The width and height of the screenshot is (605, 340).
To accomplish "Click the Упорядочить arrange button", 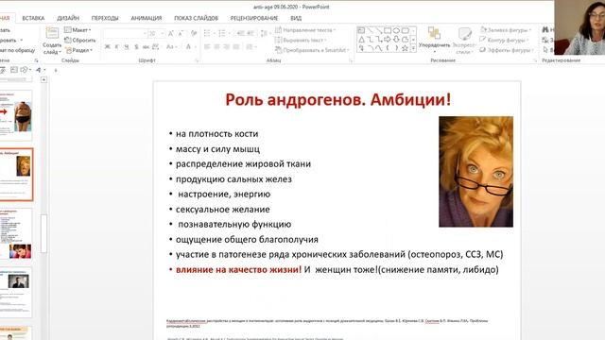I will pos(434,40).
